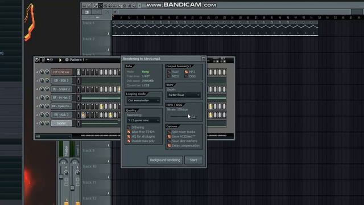Select the playlist Slip tool

pos(115,6)
